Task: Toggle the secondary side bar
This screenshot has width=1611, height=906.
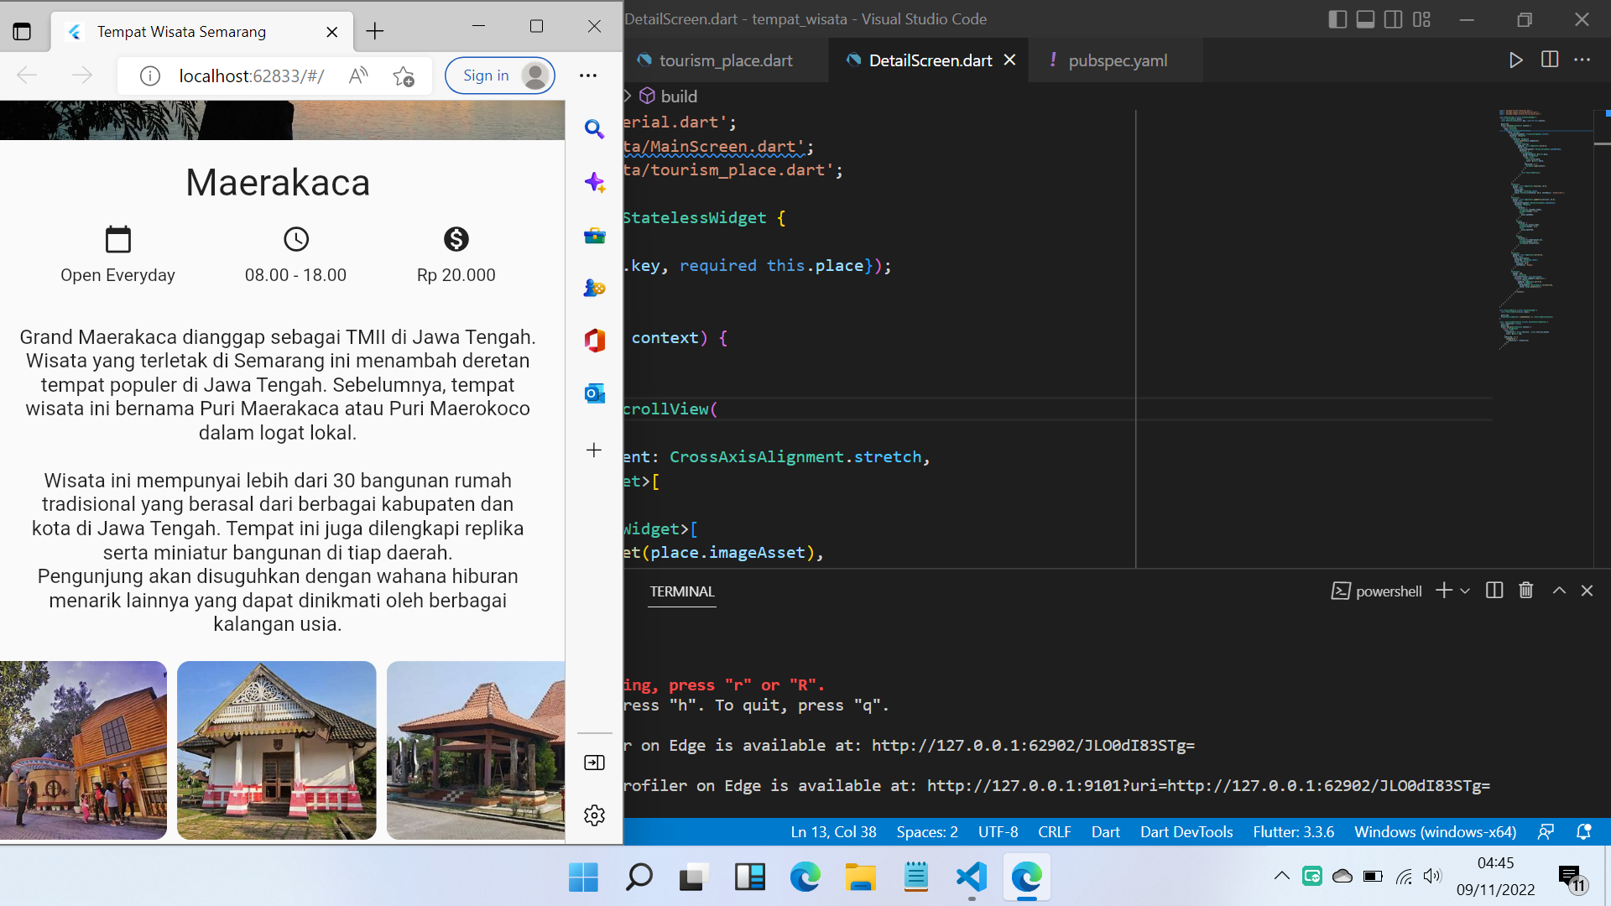Action: 1394,18
